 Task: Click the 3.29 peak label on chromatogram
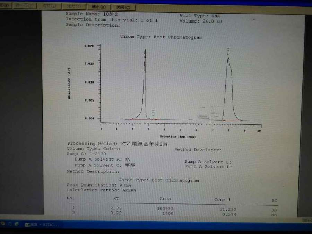tap(153, 113)
